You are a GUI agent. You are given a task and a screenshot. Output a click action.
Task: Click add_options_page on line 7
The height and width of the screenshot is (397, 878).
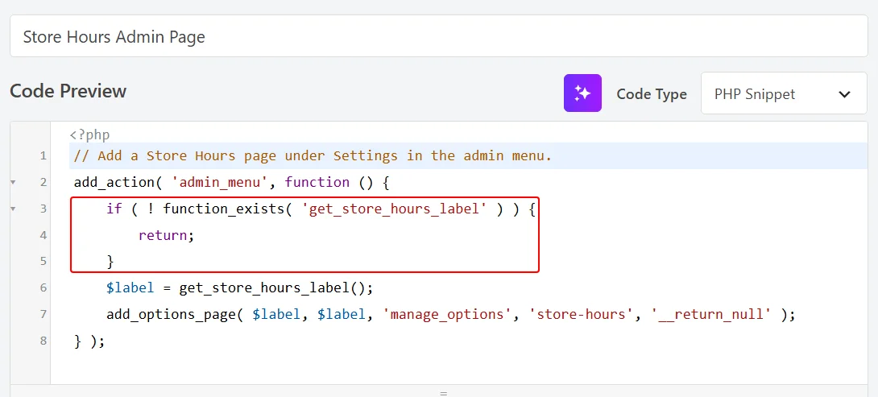(170, 314)
